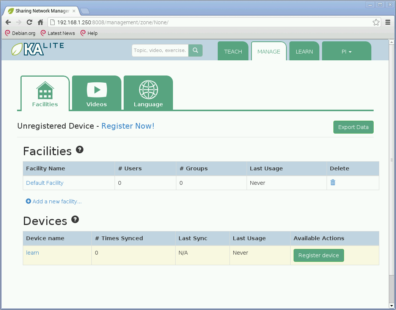Go to the browser home page
The height and width of the screenshot is (310, 396).
[x=40, y=22]
